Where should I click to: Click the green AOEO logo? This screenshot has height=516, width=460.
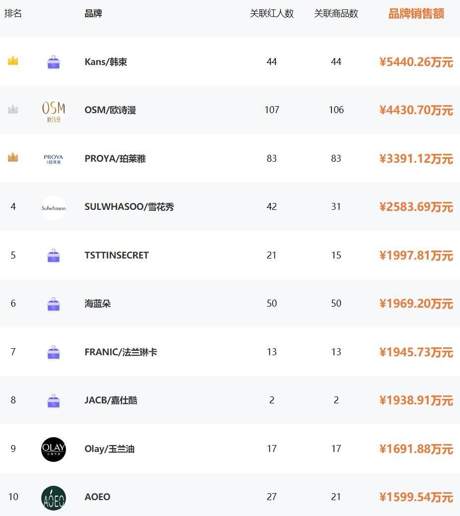coord(53,498)
